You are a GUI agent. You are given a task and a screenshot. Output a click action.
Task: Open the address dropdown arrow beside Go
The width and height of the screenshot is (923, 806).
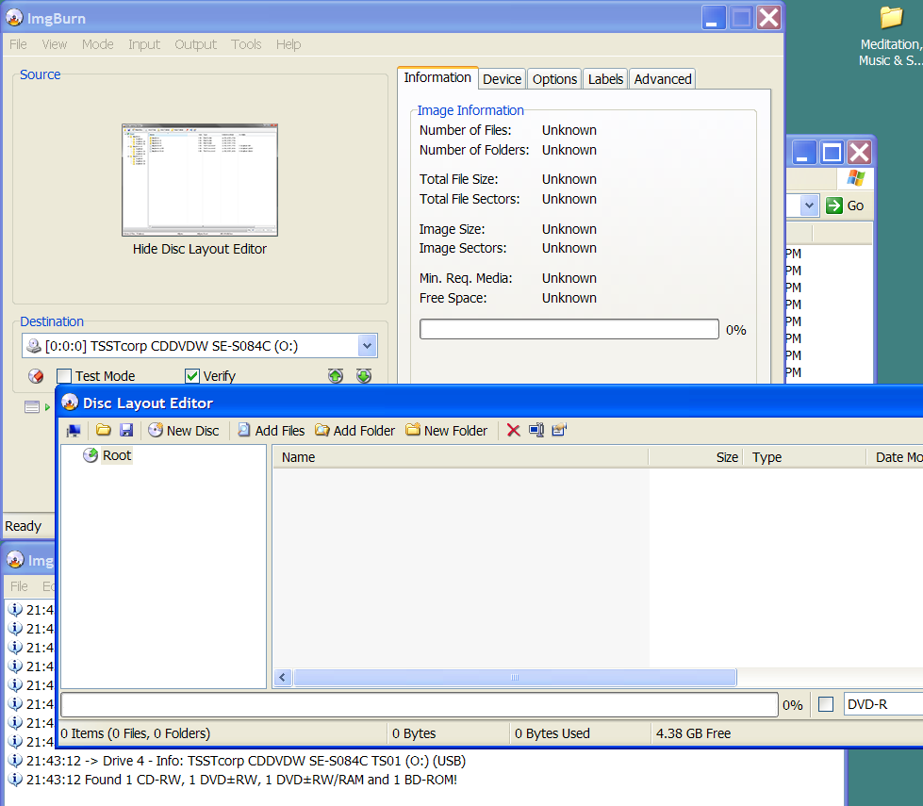coord(809,206)
